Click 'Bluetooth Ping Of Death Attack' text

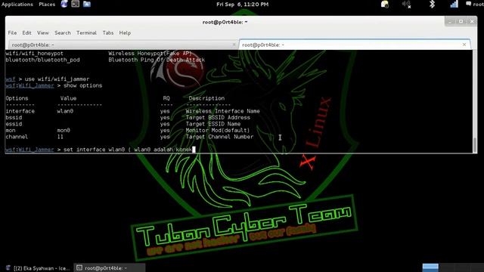(157, 60)
